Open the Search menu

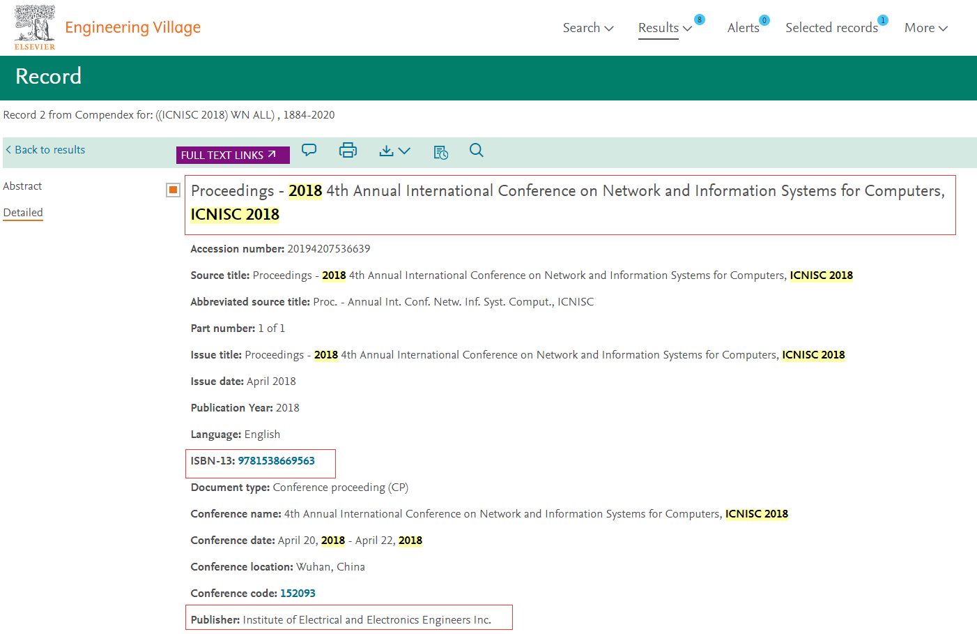(581, 28)
